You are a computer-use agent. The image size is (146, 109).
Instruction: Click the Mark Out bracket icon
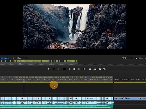(58, 69)
